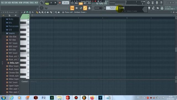Accept the pattern name with the checkmark
Image resolution: width=177 pixels, height=100 pixels.
click(x=123, y=11)
